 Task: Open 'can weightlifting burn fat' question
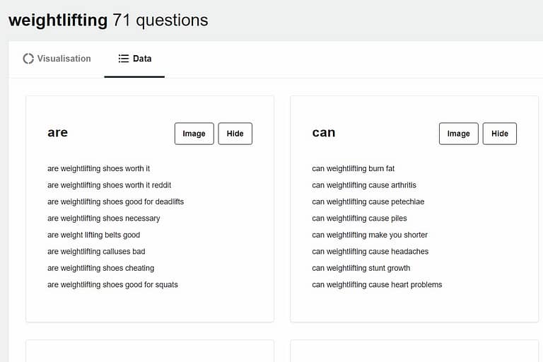tap(354, 169)
